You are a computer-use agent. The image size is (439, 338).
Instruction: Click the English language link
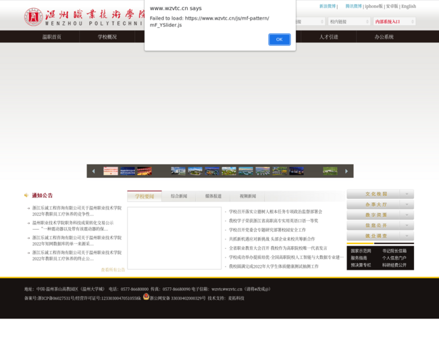coord(409,6)
